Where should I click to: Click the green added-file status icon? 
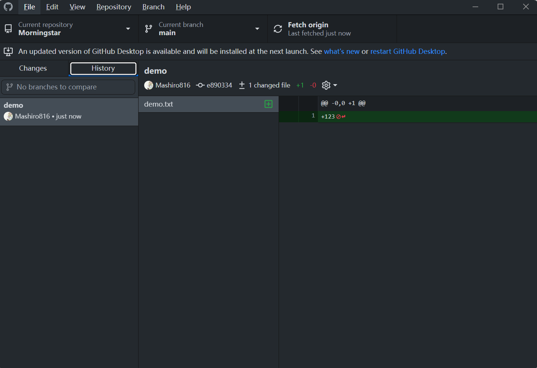[x=268, y=104]
